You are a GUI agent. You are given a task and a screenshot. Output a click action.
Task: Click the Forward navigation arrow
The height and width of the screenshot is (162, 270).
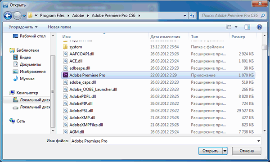[17, 16]
